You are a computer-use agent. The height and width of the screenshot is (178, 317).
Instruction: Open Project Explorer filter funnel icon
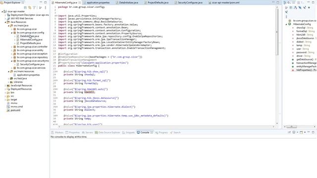(34, 7)
